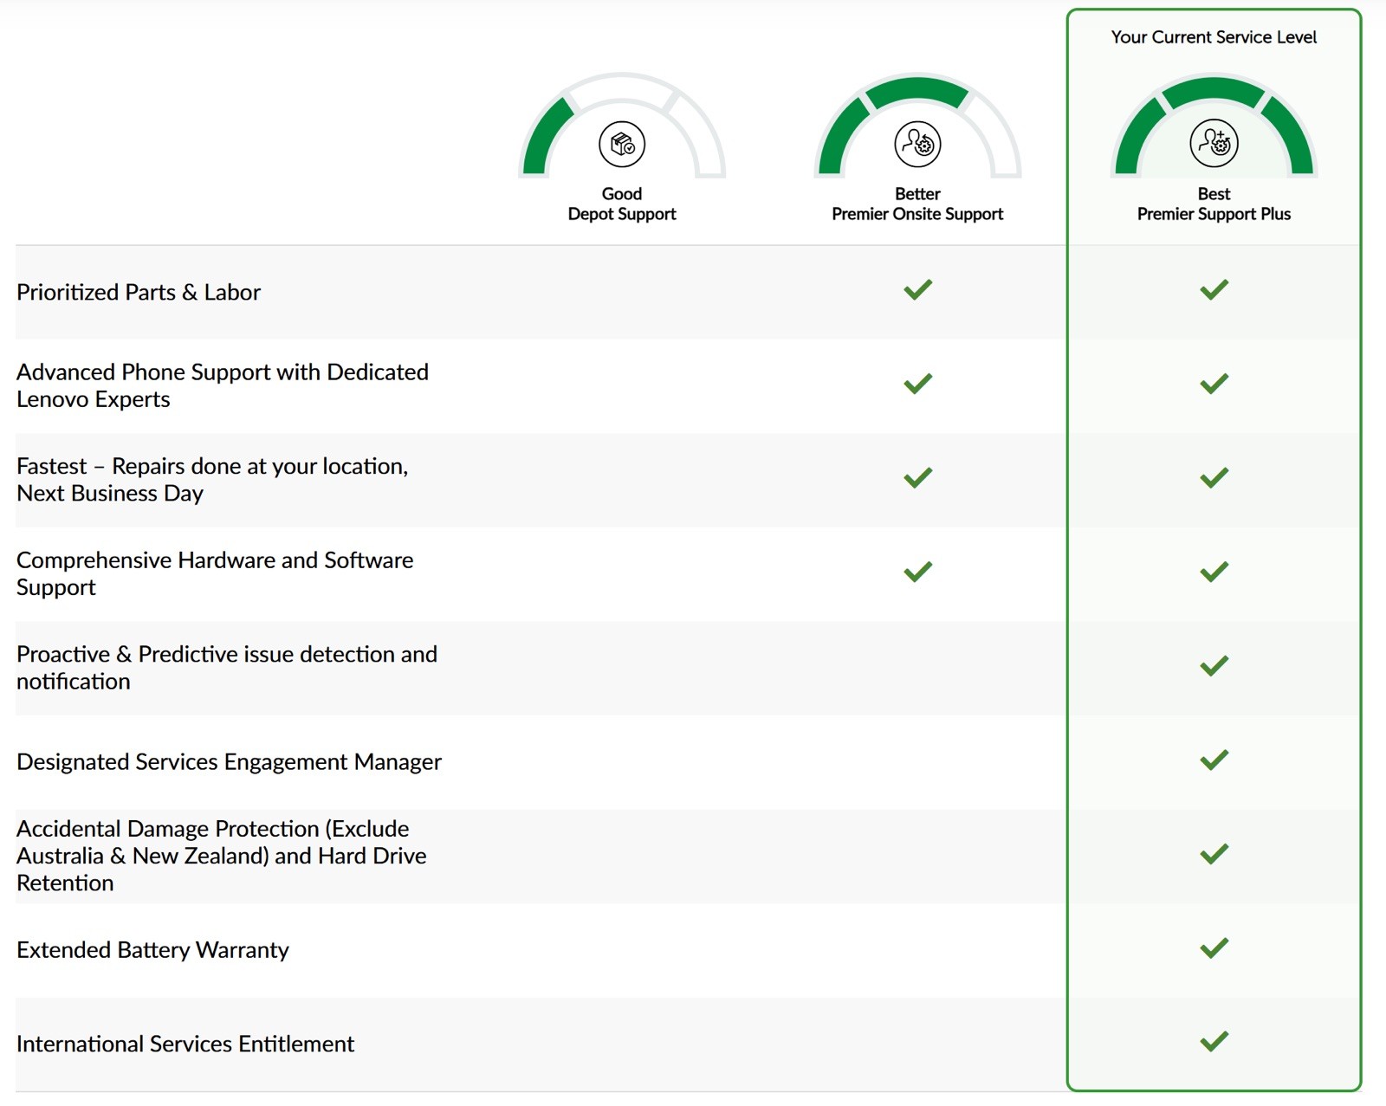1386x1106 pixels.
Task: Click 'Your Current Service Level' heading
Action: pos(1214,37)
